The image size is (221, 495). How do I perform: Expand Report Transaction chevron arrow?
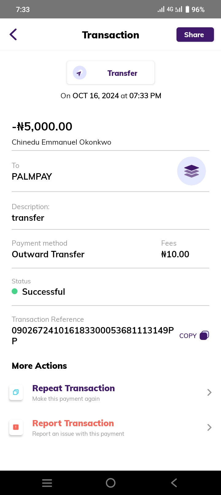209,427
